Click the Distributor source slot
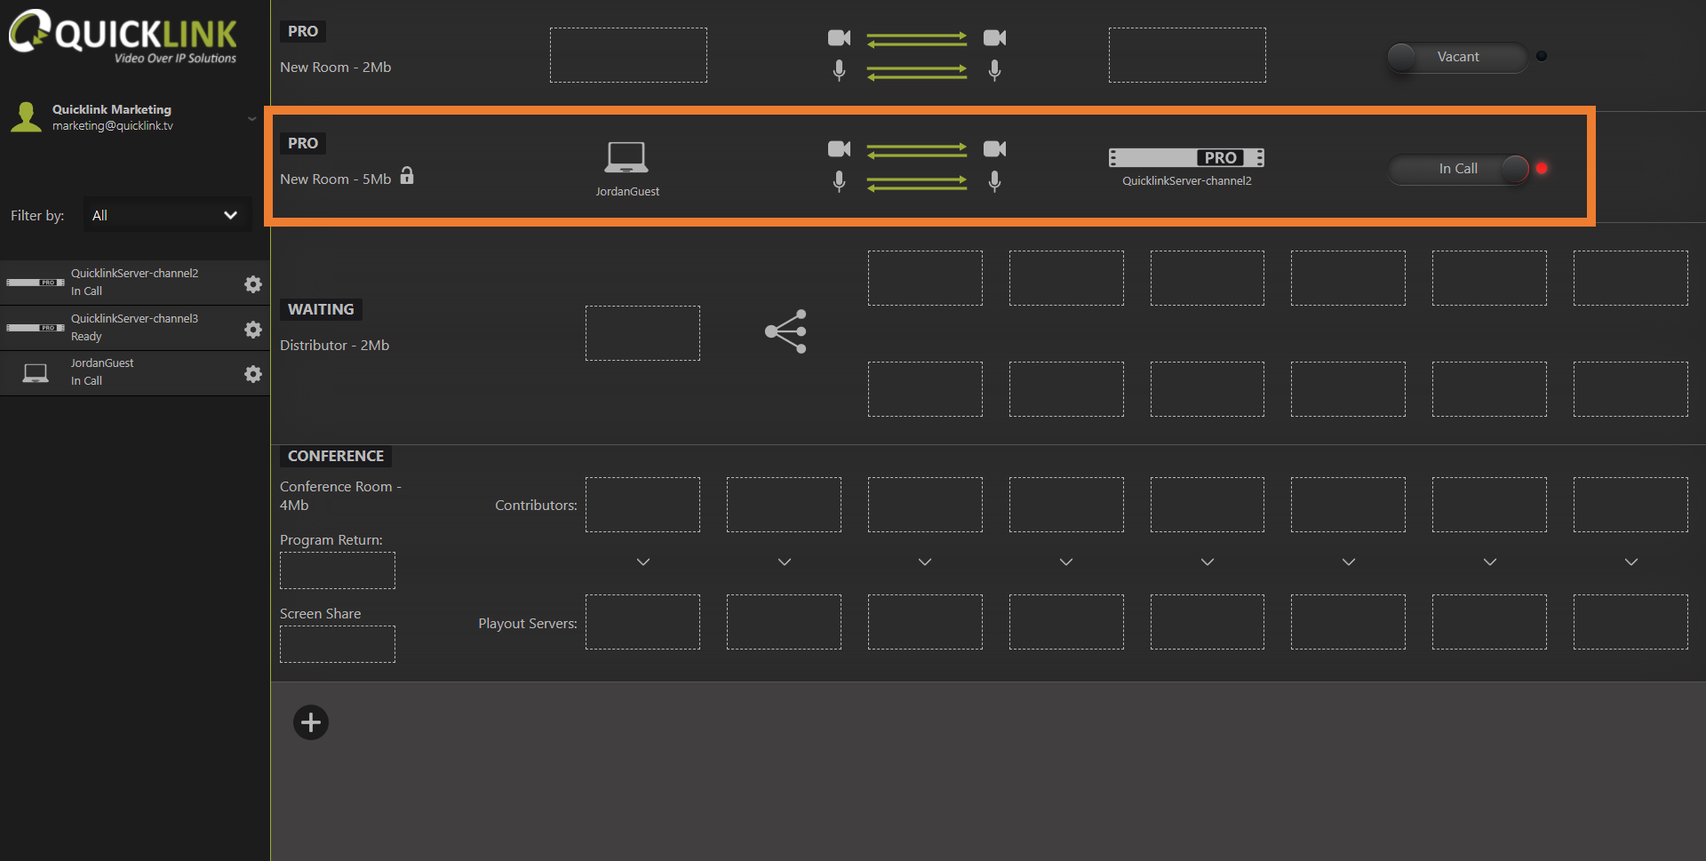 (x=642, y=333)
